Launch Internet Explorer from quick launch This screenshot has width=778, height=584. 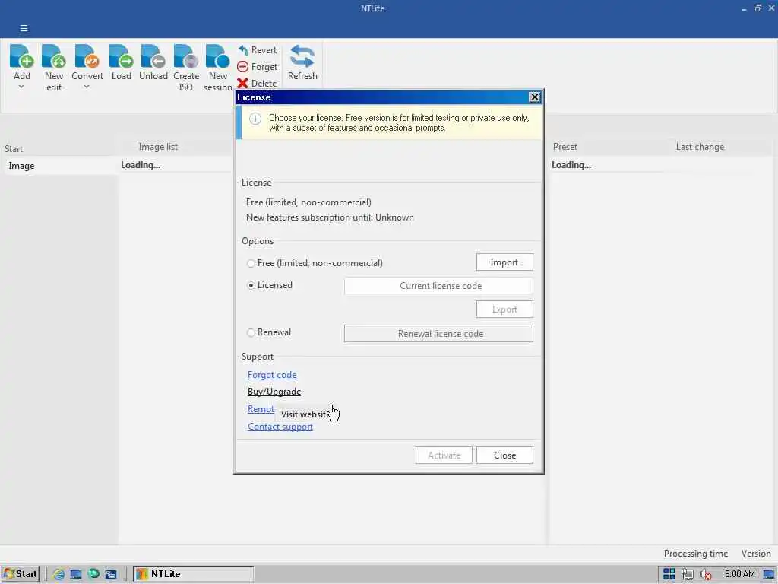point(59,574)
